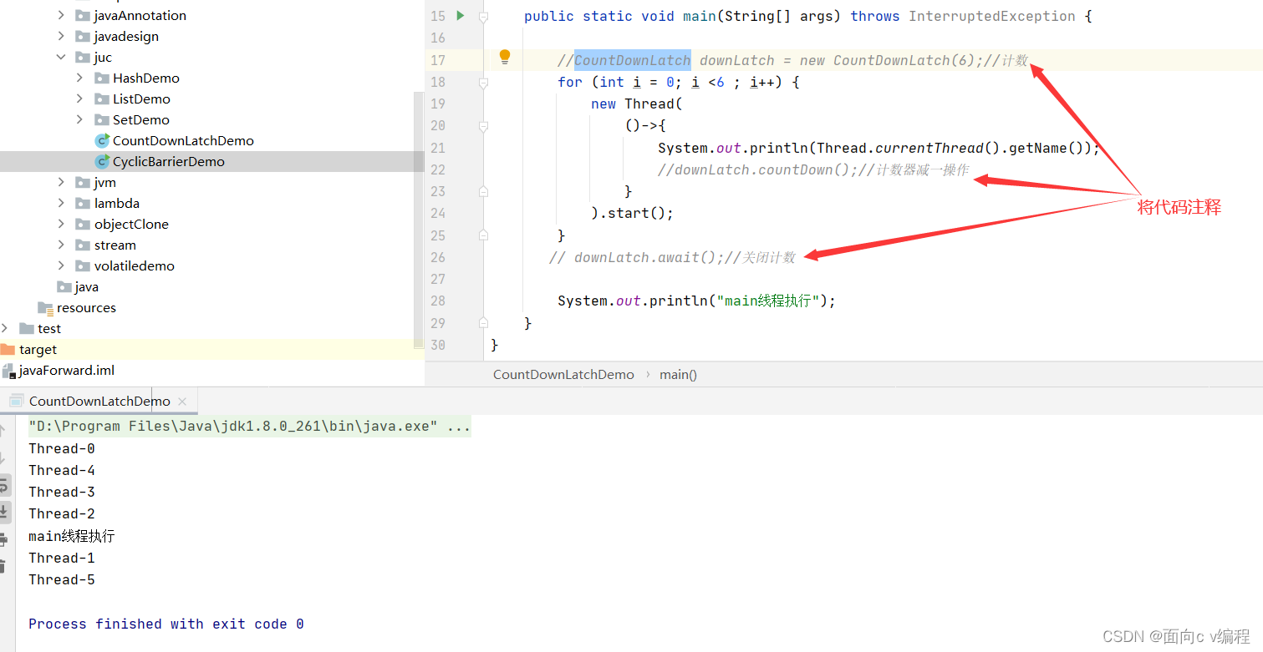
Task: Collapse the for loop fold marker at line 18
Action: pyautogui.click(x=483, y=82)
